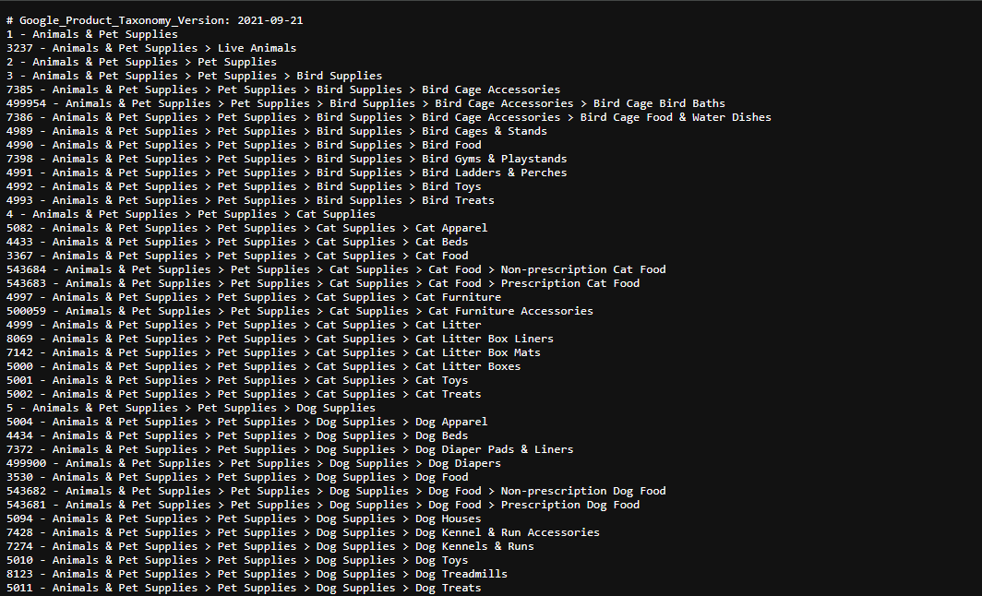Click the Bird Ladders & Perches line
The image size is (982, 596).
tap(287, 173)
